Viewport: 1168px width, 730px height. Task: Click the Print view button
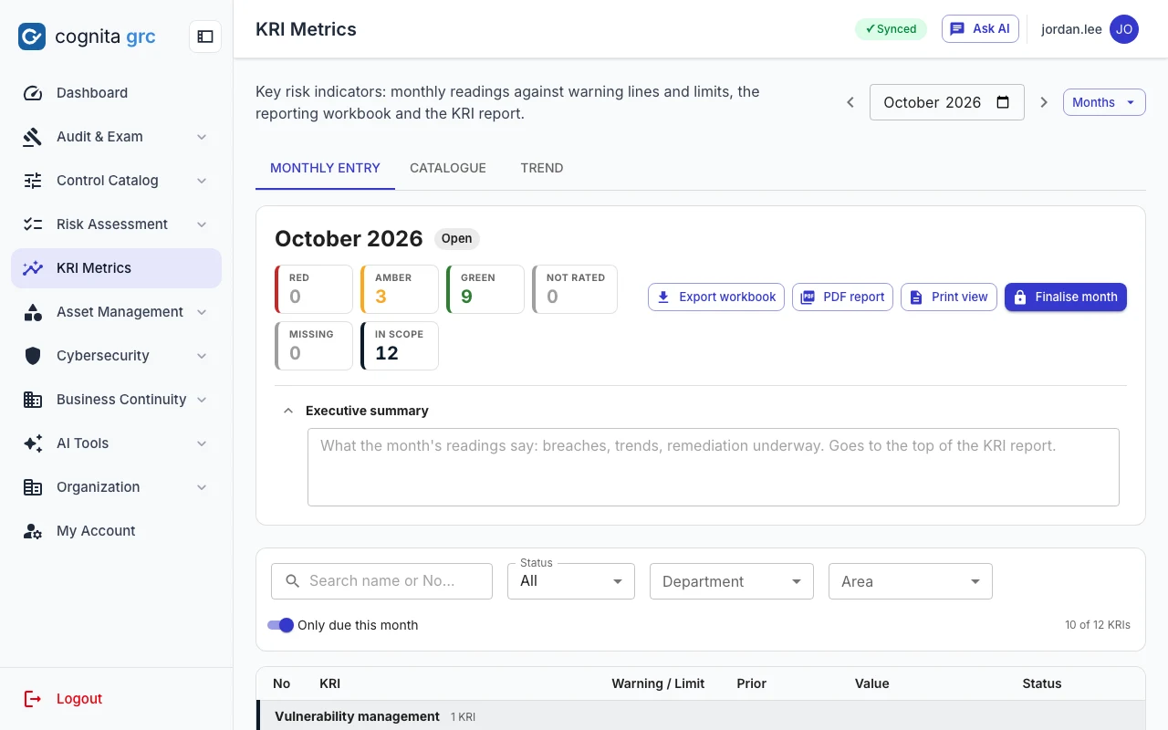[949, 297]
